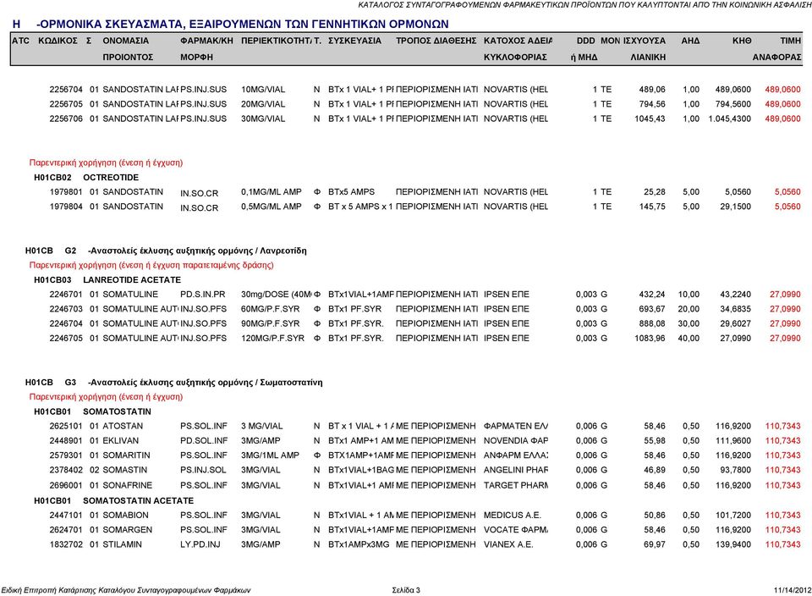
Task: Select the SOMATOSTATIN ACETATE heading
Action: [138, 500]
